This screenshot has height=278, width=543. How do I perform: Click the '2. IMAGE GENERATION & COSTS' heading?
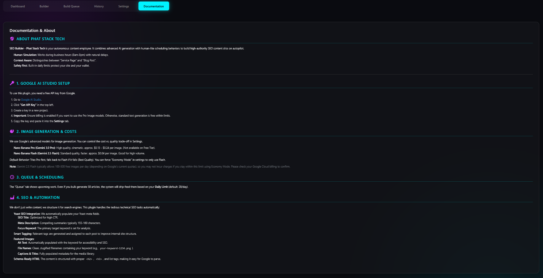pos(46,132)
